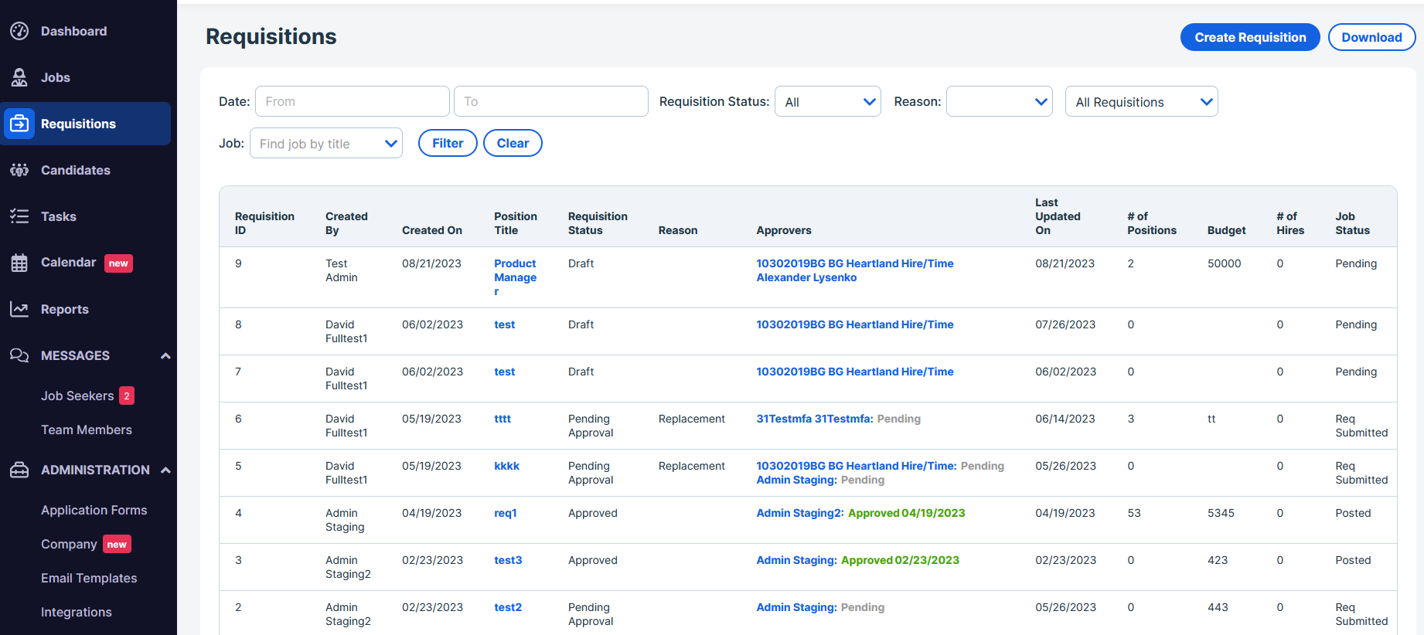Open Integrations page

click(x=77, y=612)
